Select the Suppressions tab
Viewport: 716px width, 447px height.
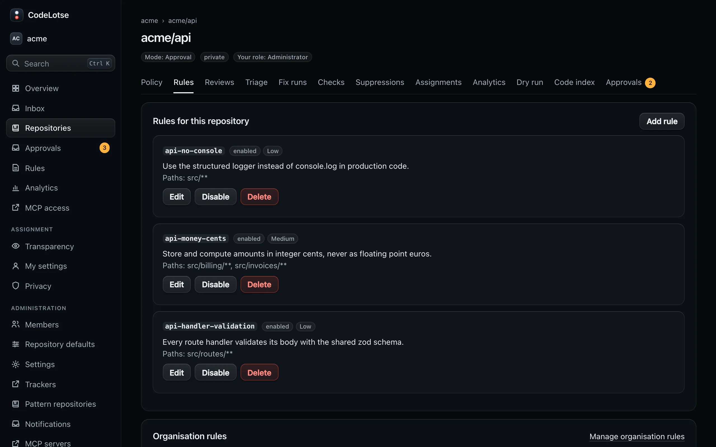380,82
